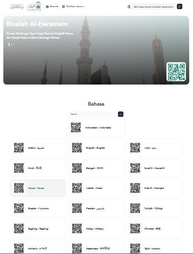This screenshot has height=254, width=193.
Task: Click the QR code for Bengali
Action: click(77, 168)
